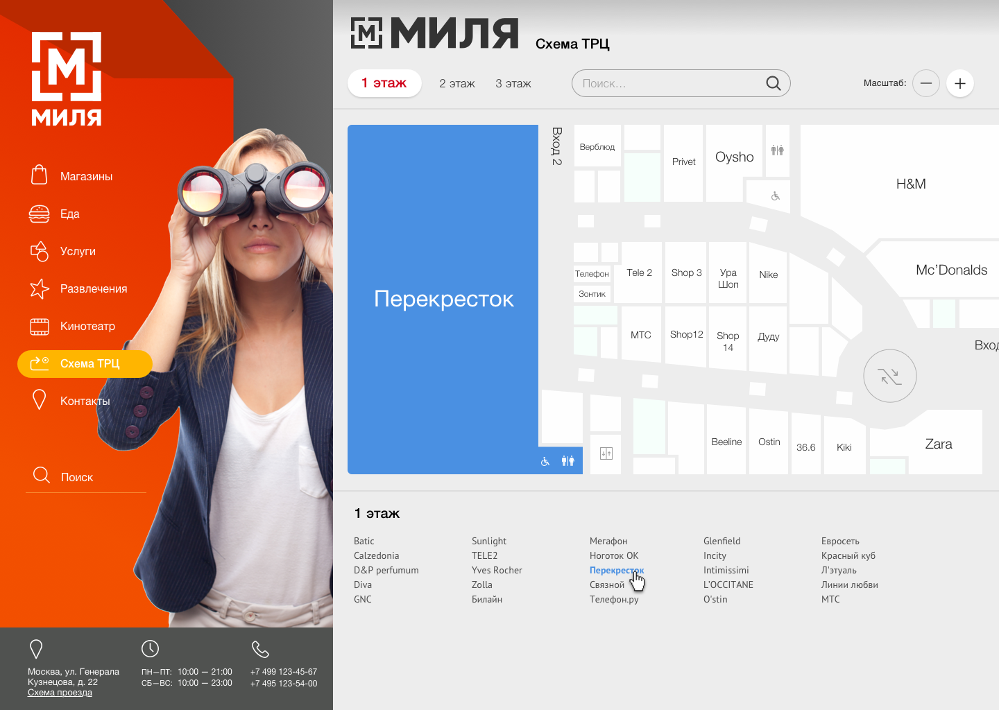The image size is (999, 710).
Task: Select Kiki store on the map
Action: [x=844, y=447]
